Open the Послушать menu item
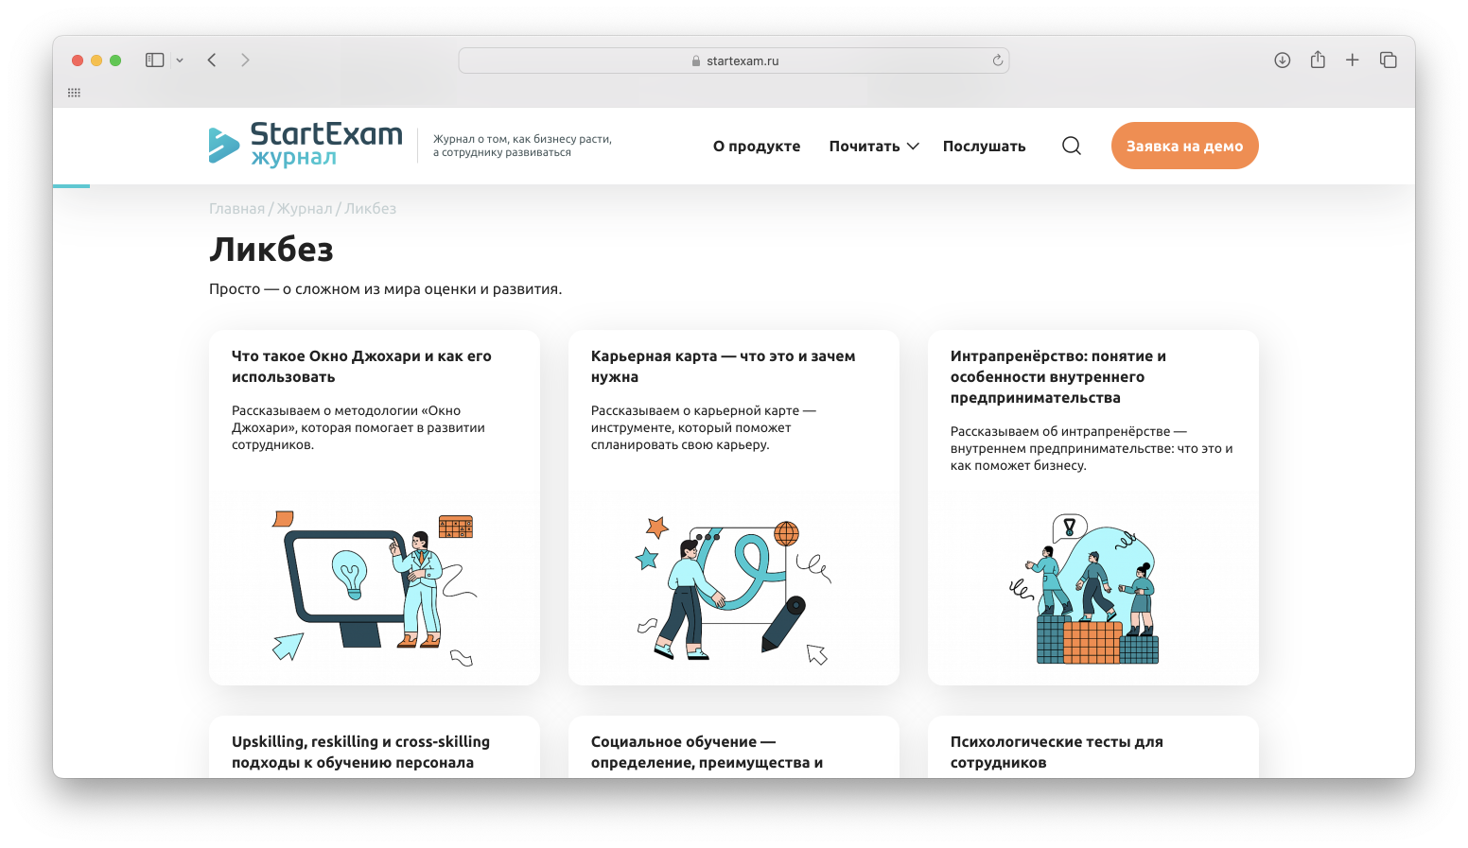This screenshot has width=1468, height=848. pos(984,146)
